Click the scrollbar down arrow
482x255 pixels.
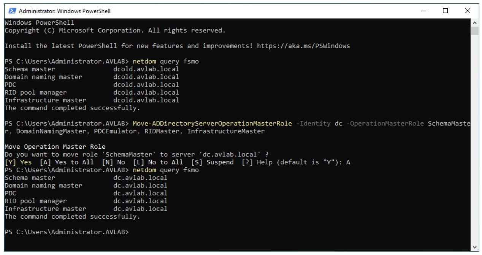[475, 247]
